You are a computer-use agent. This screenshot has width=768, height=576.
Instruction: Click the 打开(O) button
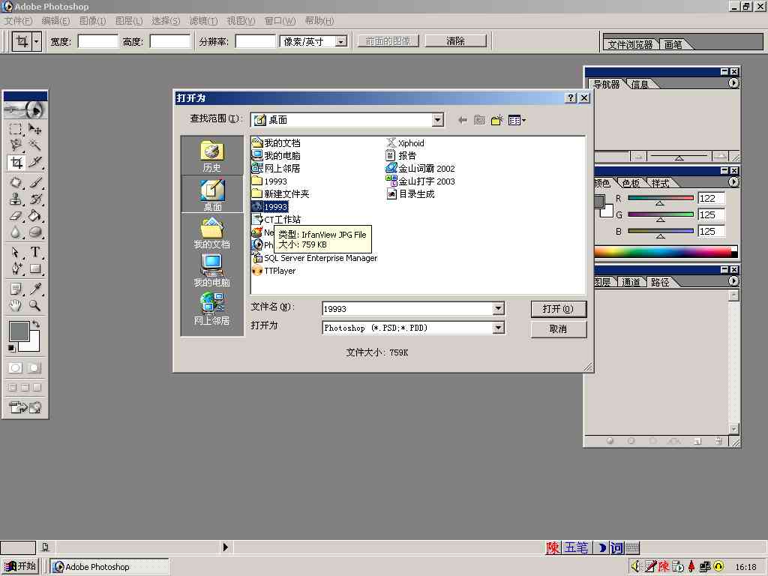tap(558, 309)
